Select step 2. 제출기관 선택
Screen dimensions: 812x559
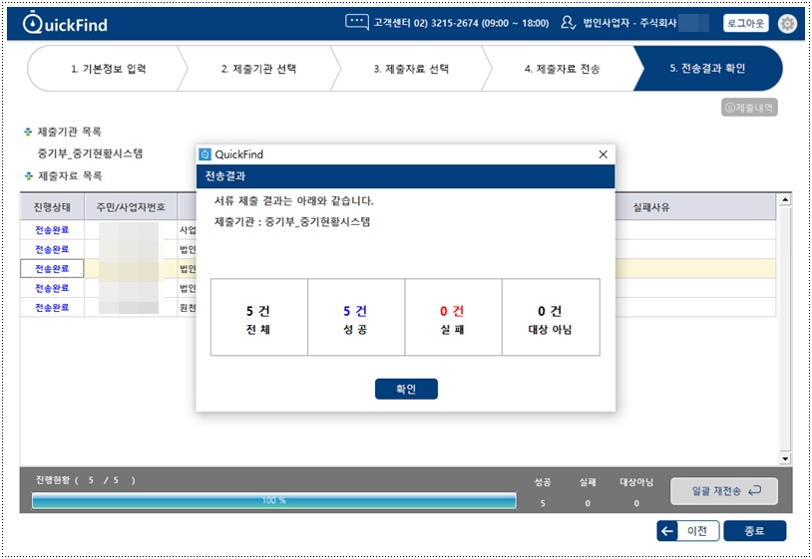pos(258,69)
